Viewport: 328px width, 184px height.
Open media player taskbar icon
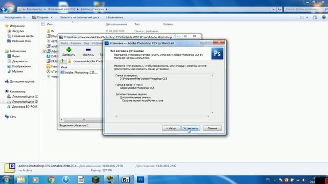(35, 179)
